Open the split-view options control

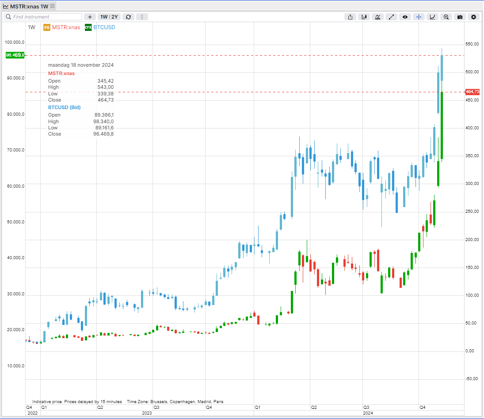point(141,17)
